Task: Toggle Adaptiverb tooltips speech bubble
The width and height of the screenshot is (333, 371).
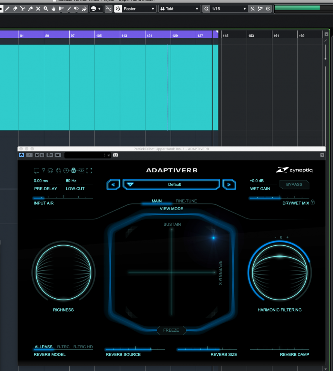Action: [36, 170]
